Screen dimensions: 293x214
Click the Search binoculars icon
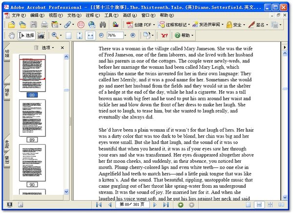point(103,25)
